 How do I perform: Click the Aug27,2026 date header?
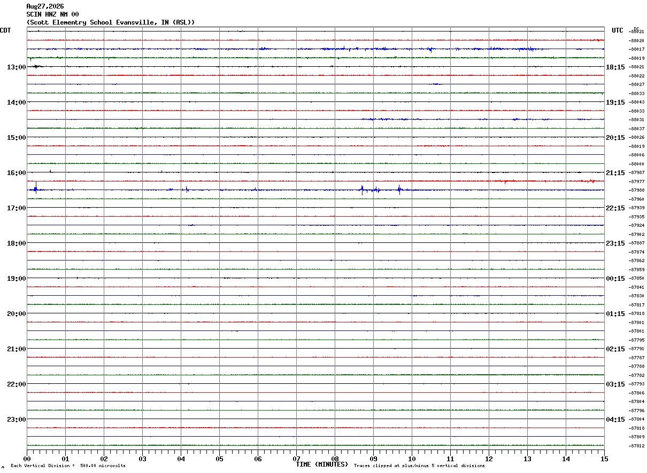45,6
